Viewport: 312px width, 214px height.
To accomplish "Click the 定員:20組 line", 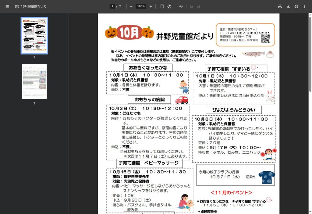I will 209,142.
